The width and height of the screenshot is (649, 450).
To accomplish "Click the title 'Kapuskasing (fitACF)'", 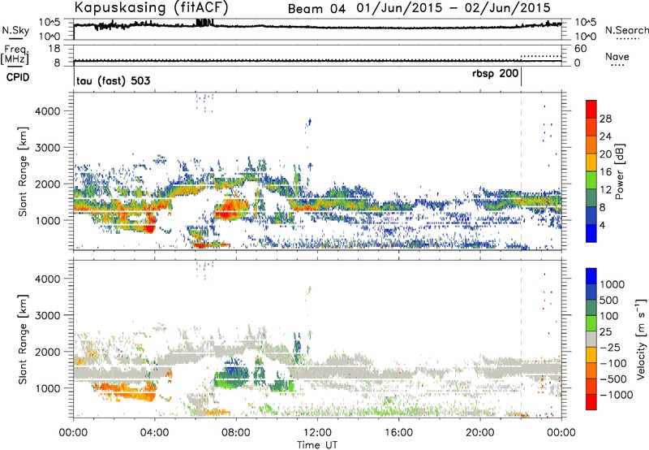I will pos(151,7).
